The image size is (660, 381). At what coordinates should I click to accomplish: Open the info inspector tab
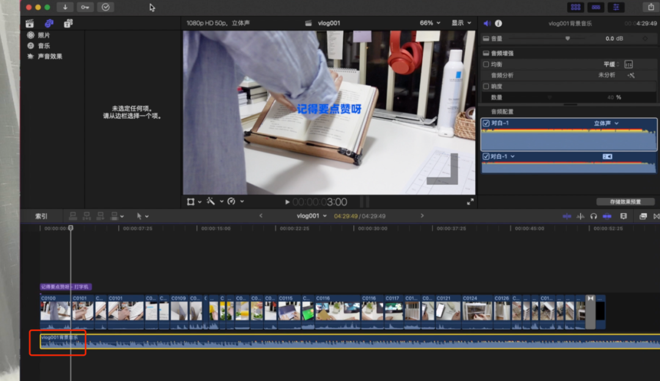pyautogui.click(x=499, y=24)
